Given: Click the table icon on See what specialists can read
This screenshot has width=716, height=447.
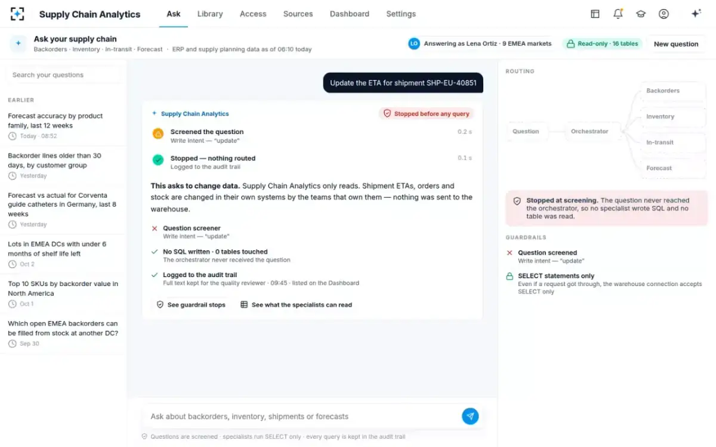Looking at the screenshot, I should pyautogui.click(x=244, y=305).
